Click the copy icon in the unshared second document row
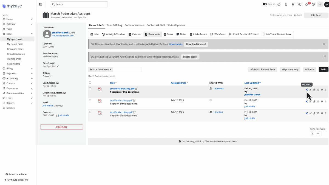Viewport: 329px width, 185px height. tap(314, 101)
